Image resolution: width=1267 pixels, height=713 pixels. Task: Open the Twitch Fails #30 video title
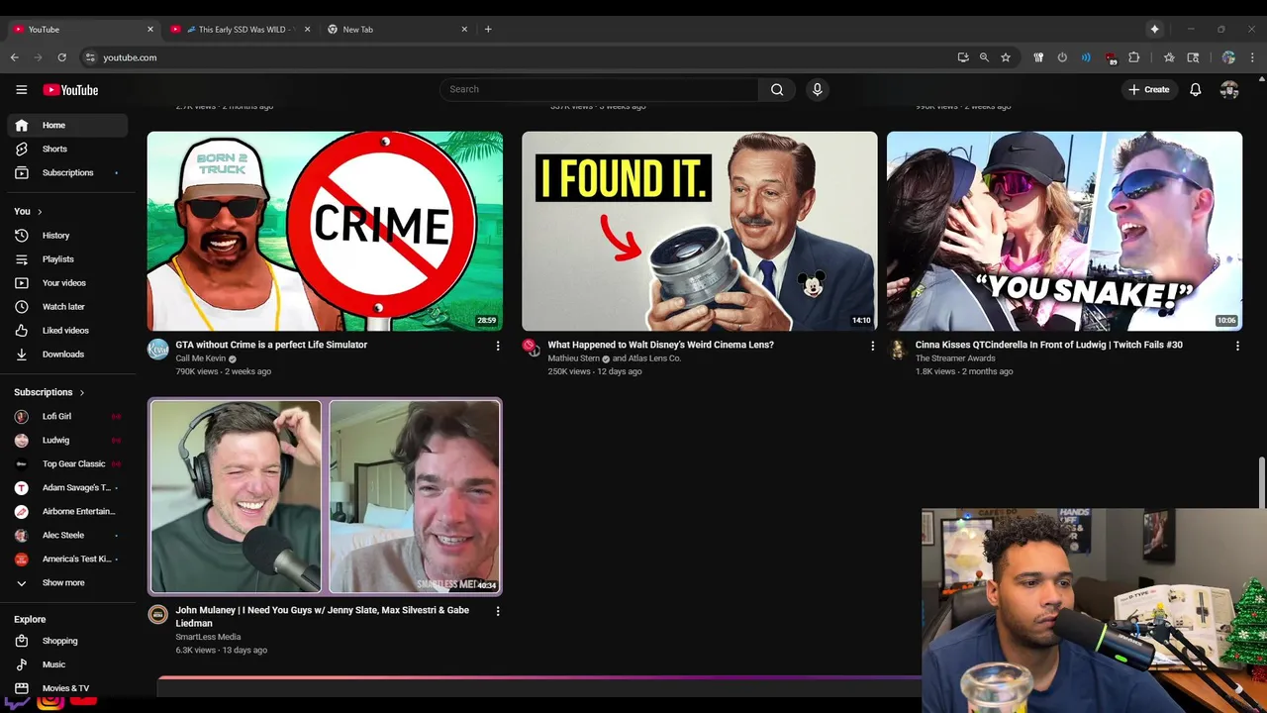pyautogui.click(x=1048, y=345)
